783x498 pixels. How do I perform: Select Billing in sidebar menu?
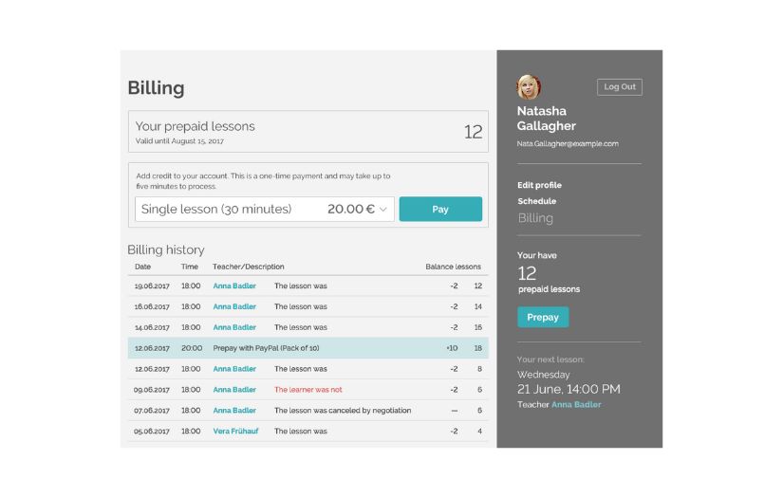(535, 218)
